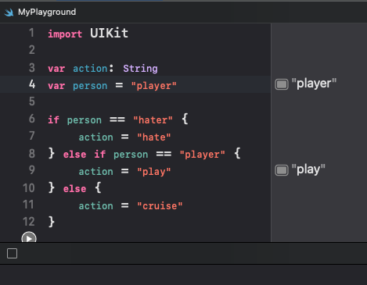Toggle the debug area square button
Image resolution: width=367 pixels, height=285 pixels.
point(13,253)
